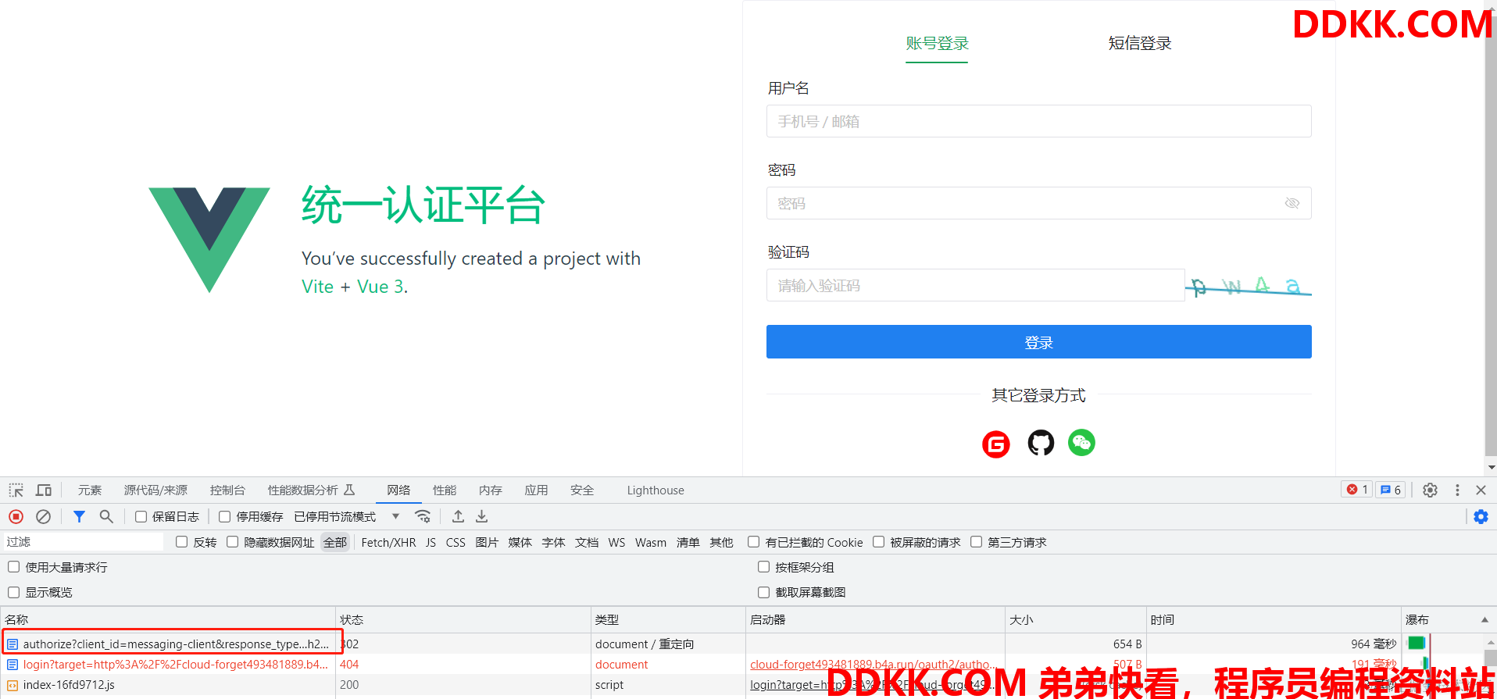
Task: Click the Vite link
Action: pyautogui.click(x=317, y=287)
